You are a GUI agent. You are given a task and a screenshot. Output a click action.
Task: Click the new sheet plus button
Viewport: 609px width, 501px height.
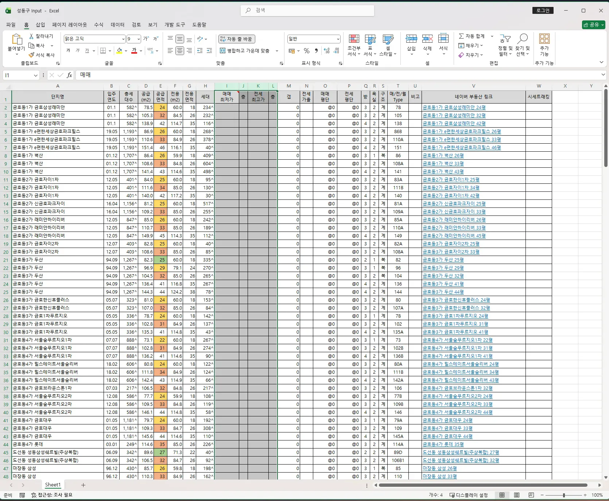coord(83,485)
